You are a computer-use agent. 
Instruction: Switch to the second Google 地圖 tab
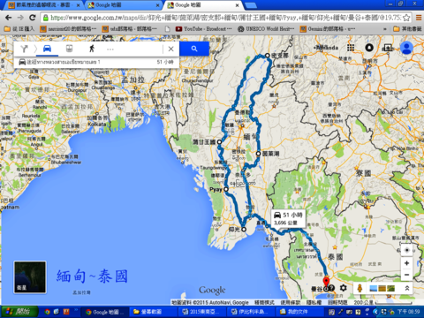point(203,5)
